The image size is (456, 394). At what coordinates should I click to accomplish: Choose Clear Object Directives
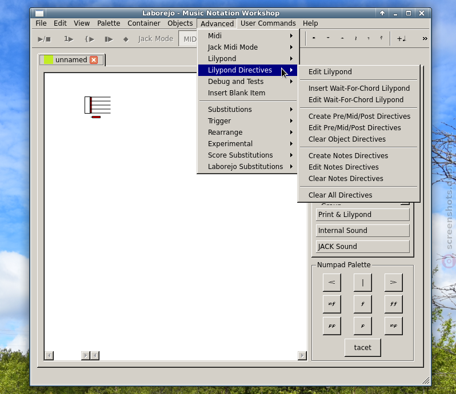[x=359, y=139]
